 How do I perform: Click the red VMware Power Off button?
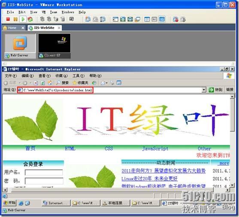pyautogui.click(x=8, y=19)
